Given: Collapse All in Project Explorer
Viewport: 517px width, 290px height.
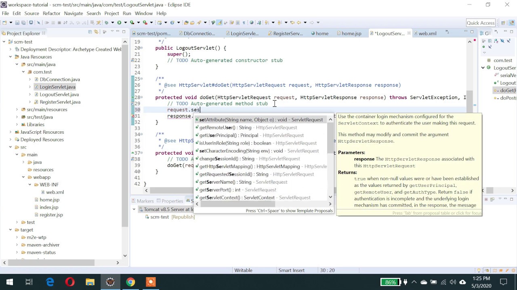Looking at the screenshot, I should click(x=90, y=32).
